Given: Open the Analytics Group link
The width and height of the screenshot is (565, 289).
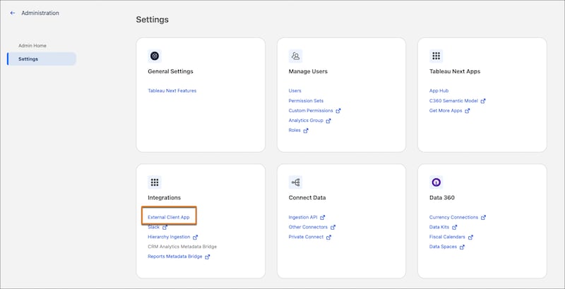Looking at the screenshot, I should [306, 121].
